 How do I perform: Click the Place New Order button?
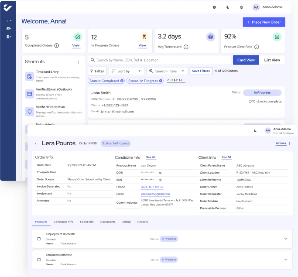[x=264, y=22]
